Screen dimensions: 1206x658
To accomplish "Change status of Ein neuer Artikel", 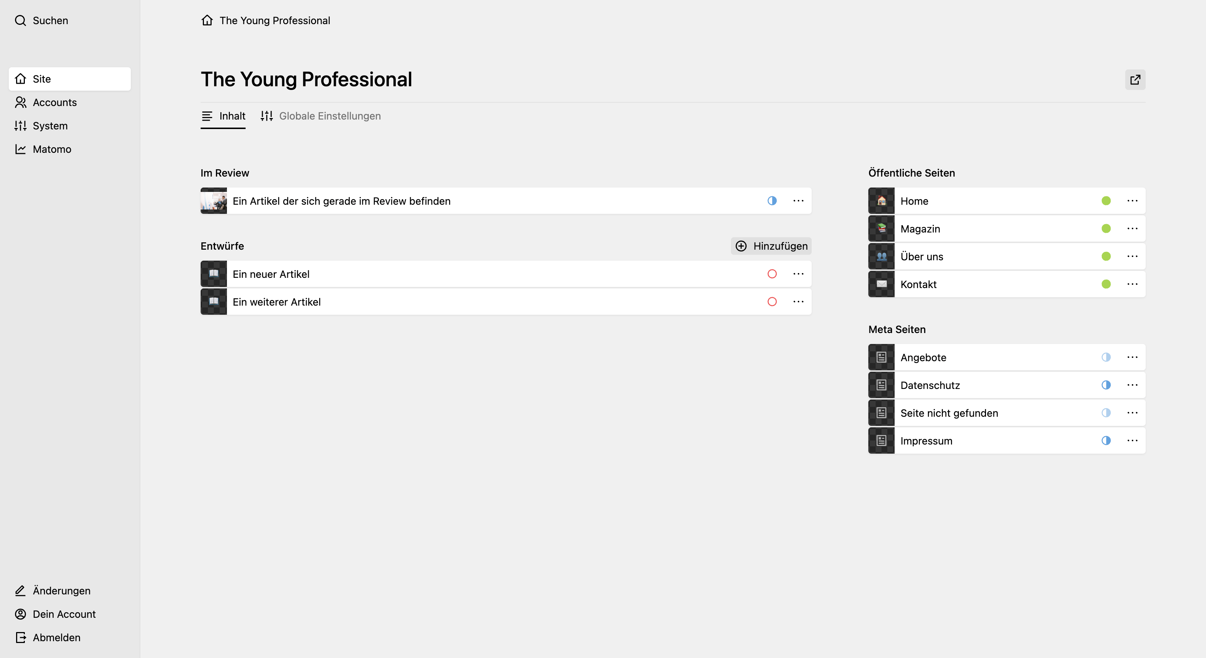I will (772, 274).
